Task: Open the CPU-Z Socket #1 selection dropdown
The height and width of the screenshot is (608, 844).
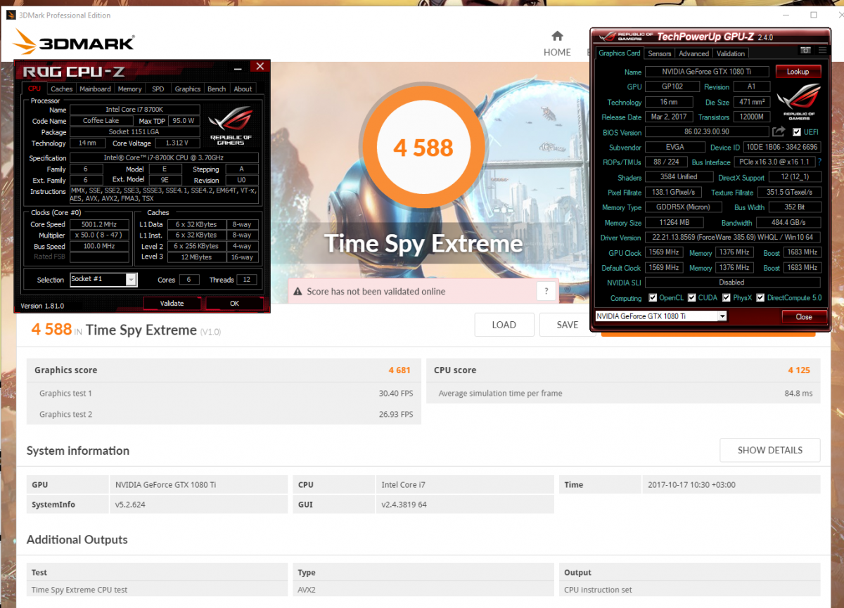Action: [x=103, y=280]
